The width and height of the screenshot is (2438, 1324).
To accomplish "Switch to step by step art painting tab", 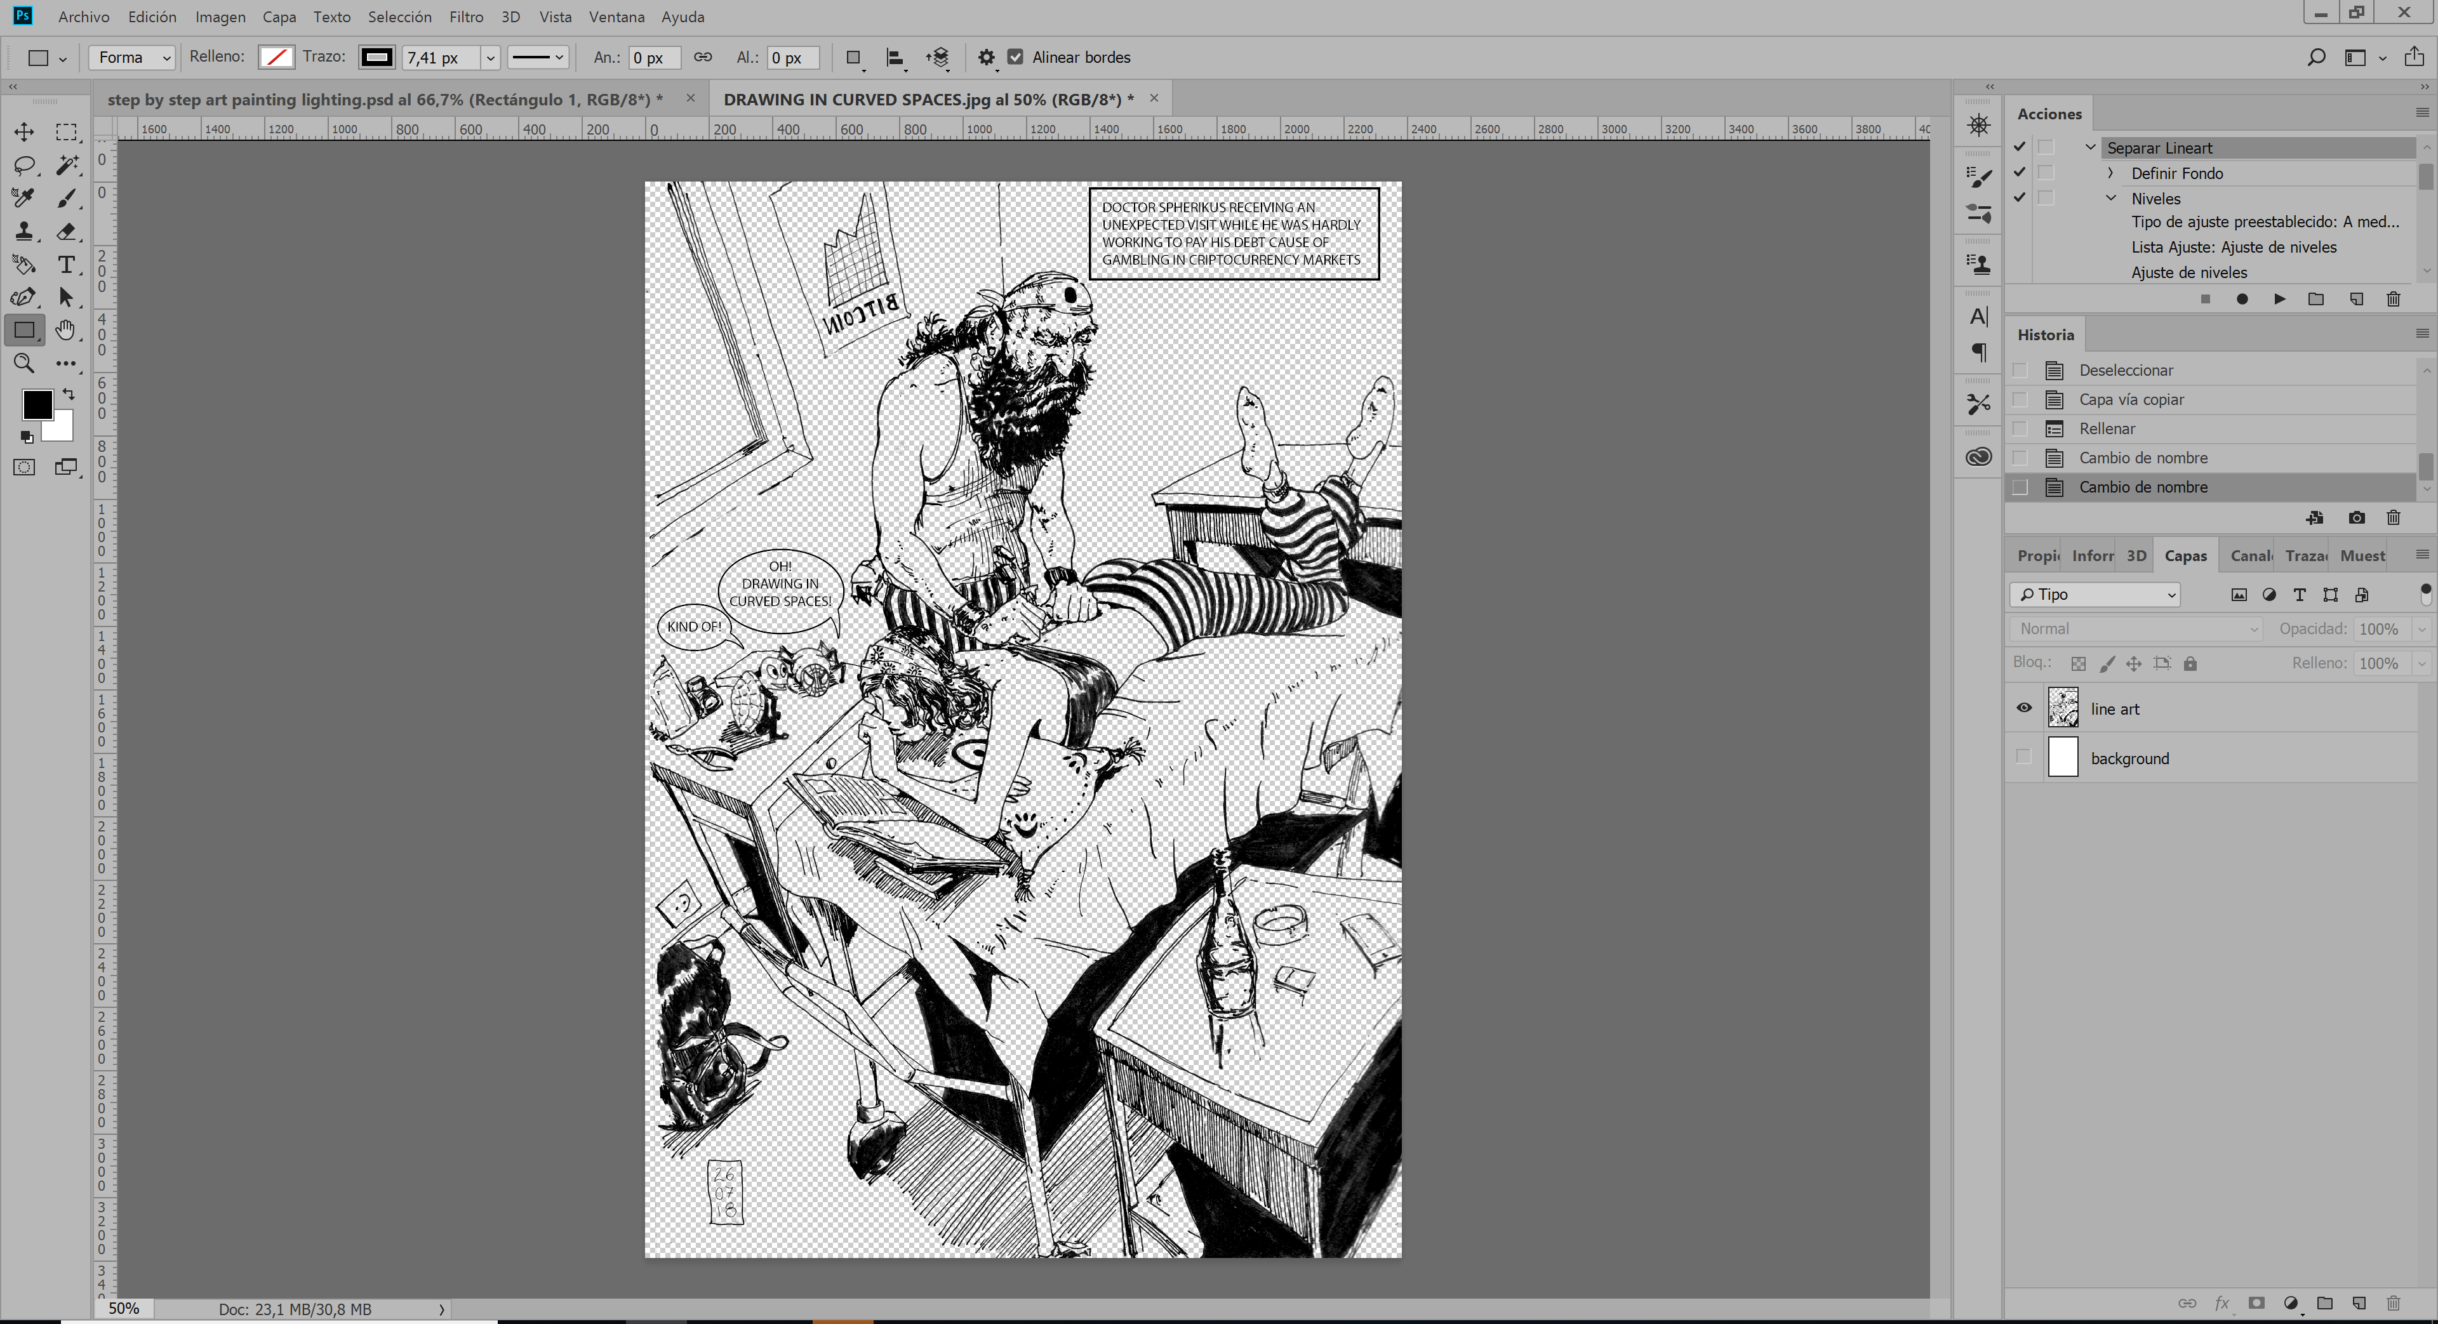I will [384, 100].
